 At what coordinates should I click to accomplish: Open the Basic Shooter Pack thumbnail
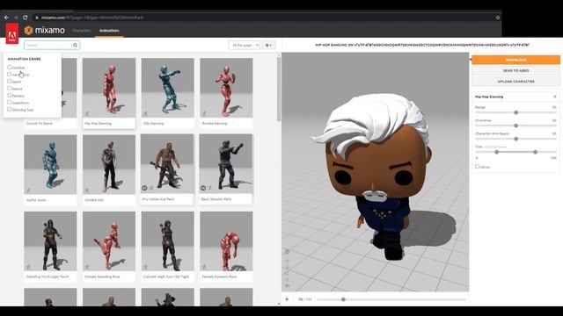pos(226,164)
